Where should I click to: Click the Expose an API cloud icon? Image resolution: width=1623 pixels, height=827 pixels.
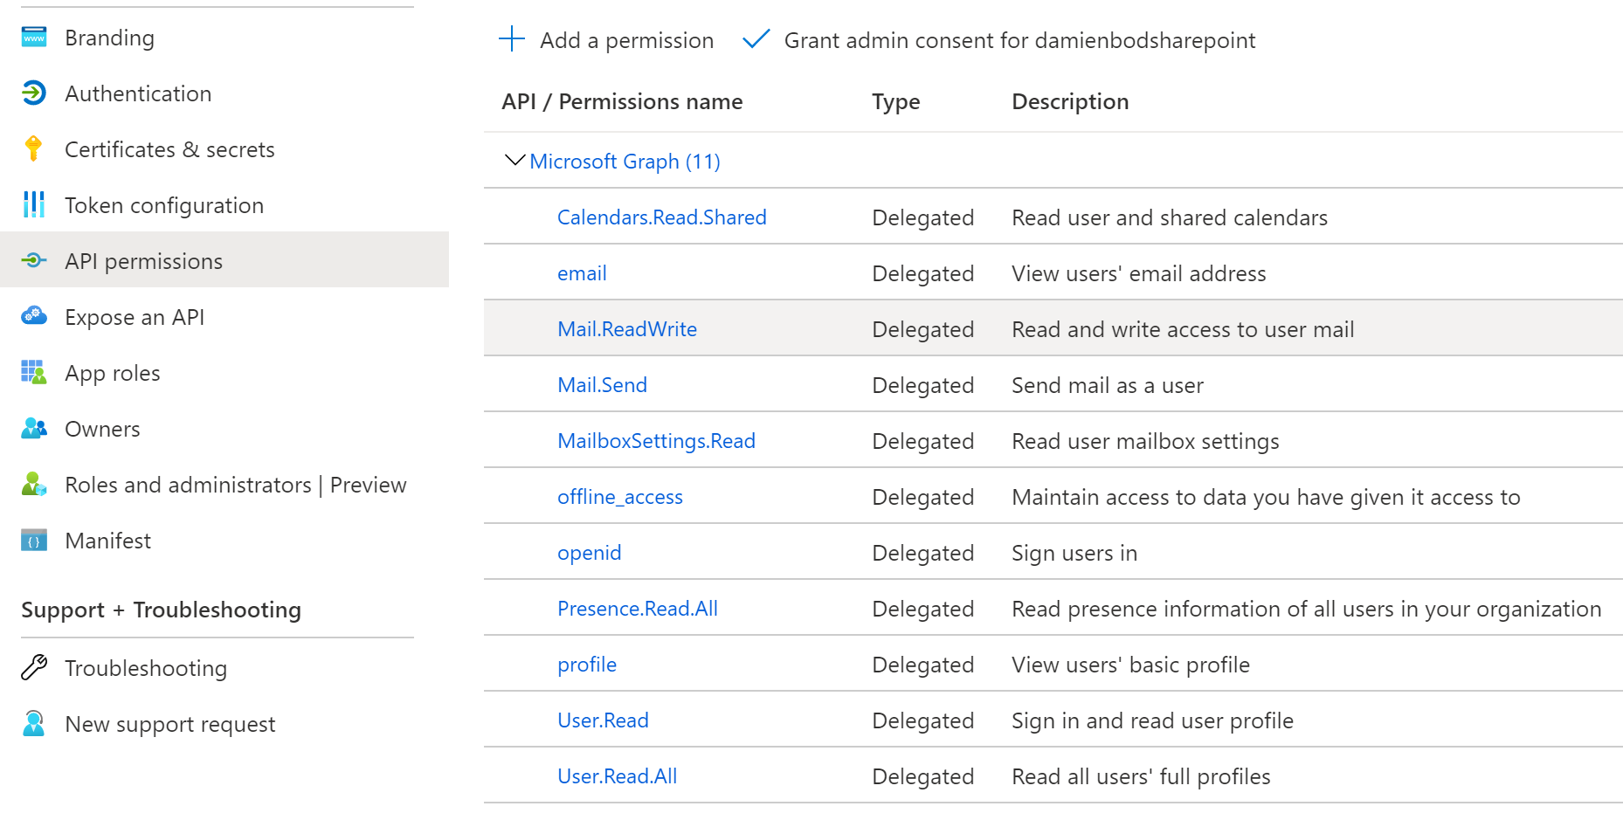click(34, 316)
